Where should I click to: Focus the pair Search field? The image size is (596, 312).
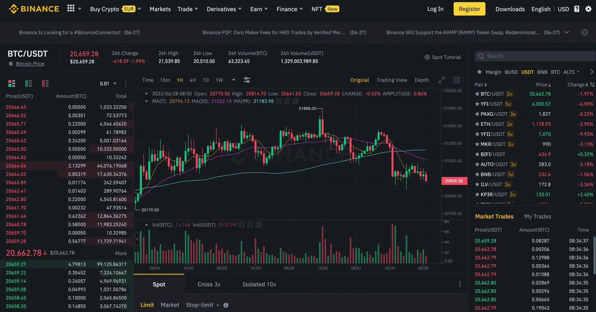click(535, 56)
